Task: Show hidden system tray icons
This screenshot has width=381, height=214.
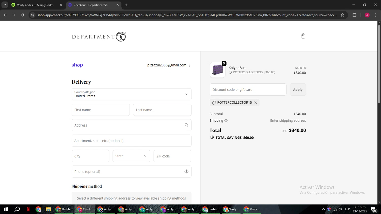Action: pyautogui.click(x=323, y=209)
